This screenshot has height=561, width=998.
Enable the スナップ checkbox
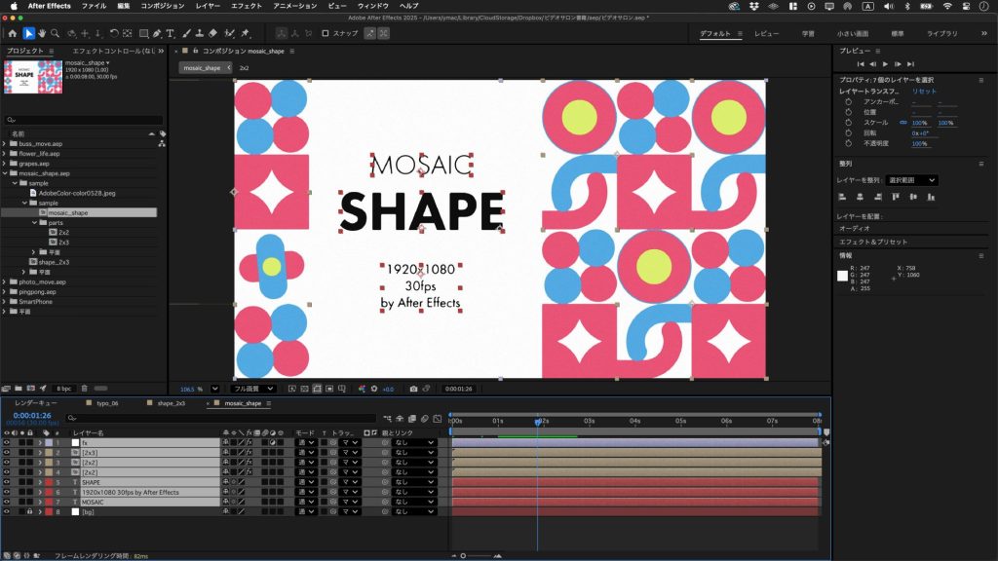(x=326, y=34)
